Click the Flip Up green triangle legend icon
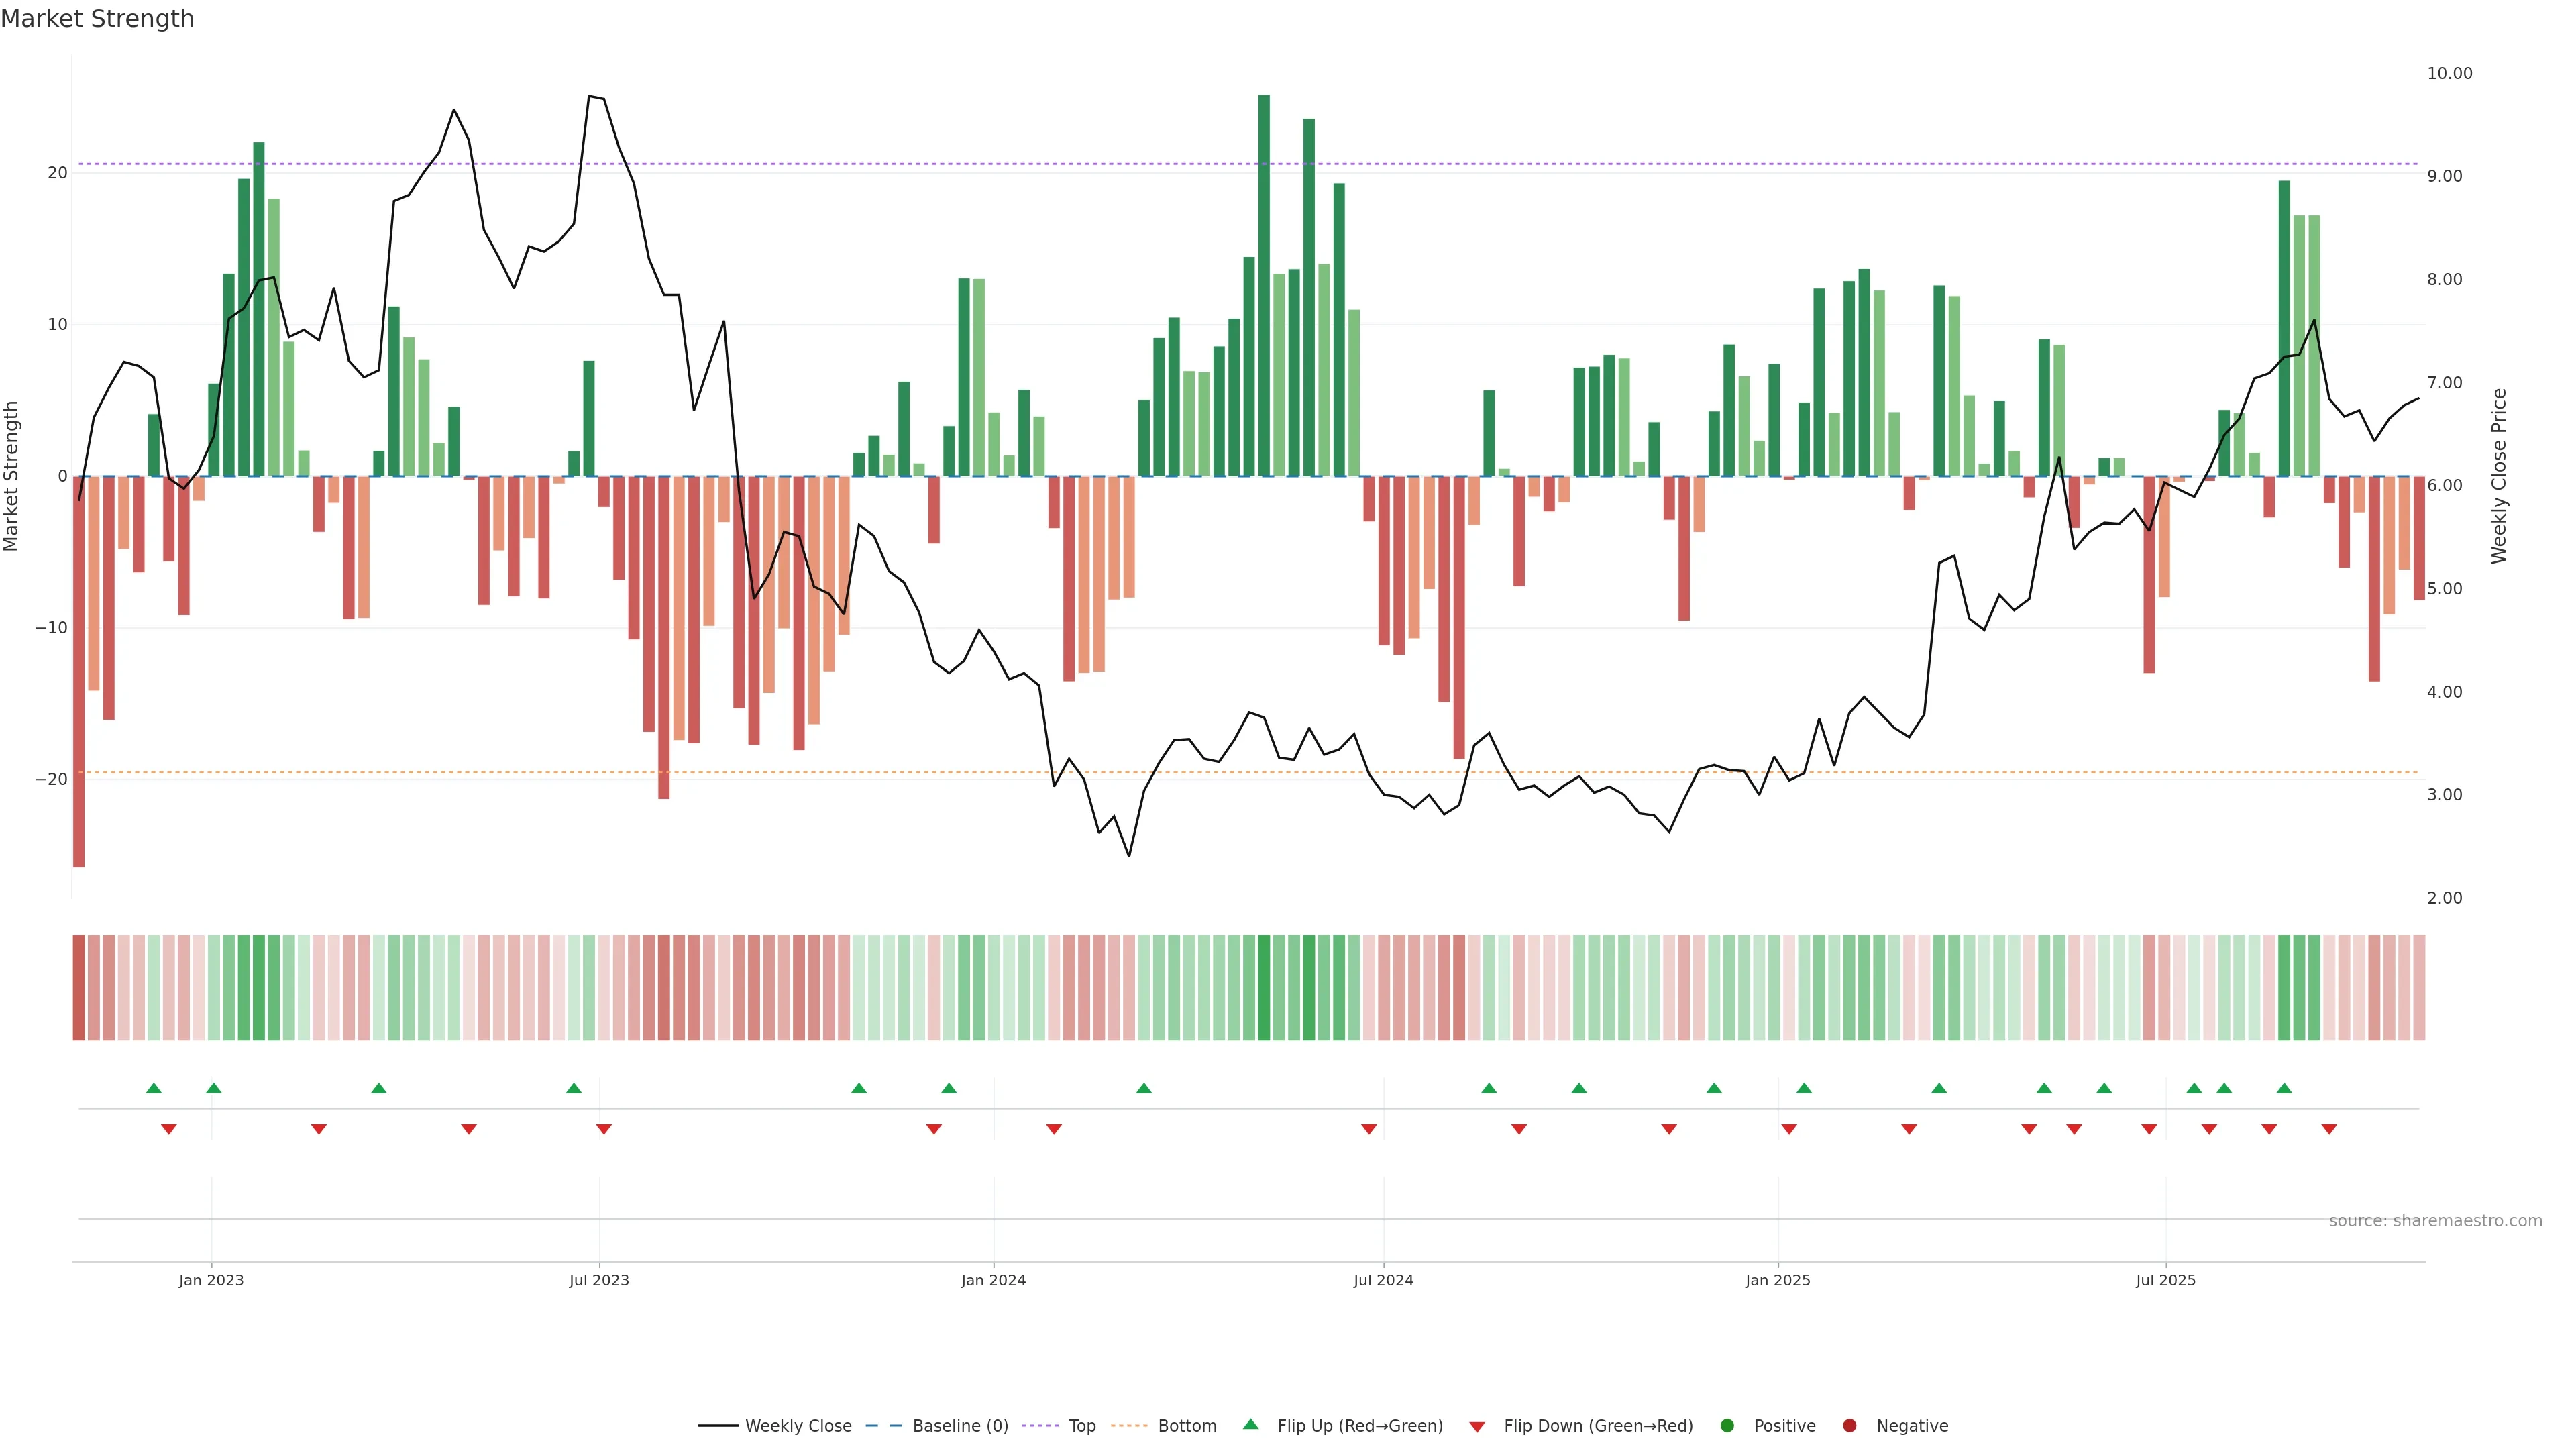The height and width of the screenshot is (1449, 2576). pos(1250,1425)
